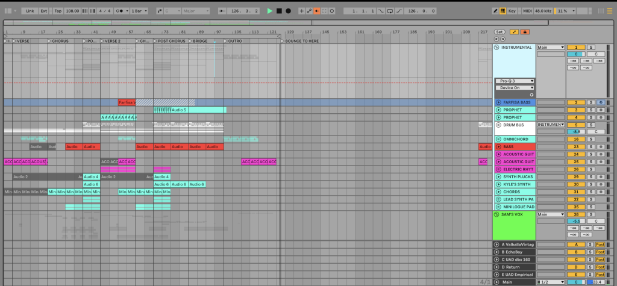Click the Tap tempo button

[58, 11]
